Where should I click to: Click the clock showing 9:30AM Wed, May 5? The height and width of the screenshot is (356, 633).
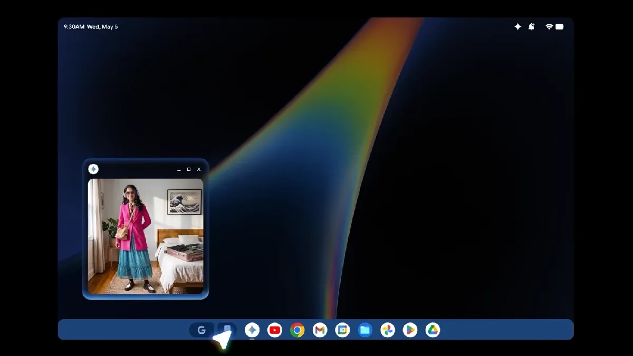(91, 26)
